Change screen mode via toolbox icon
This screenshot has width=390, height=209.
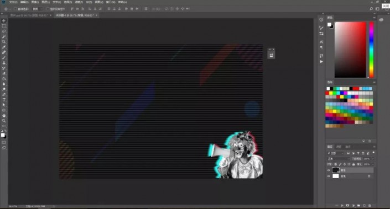[4, 148]
